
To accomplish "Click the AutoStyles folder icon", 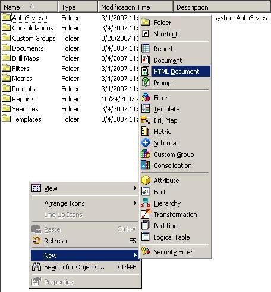I will (6, 18).
